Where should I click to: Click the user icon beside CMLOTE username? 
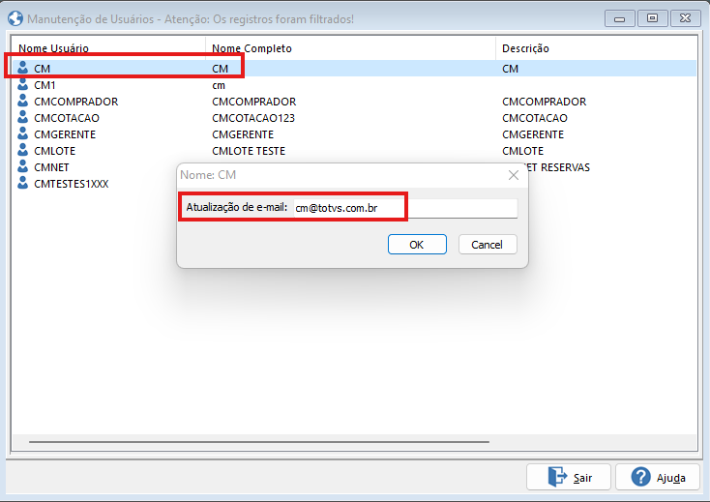22,150
